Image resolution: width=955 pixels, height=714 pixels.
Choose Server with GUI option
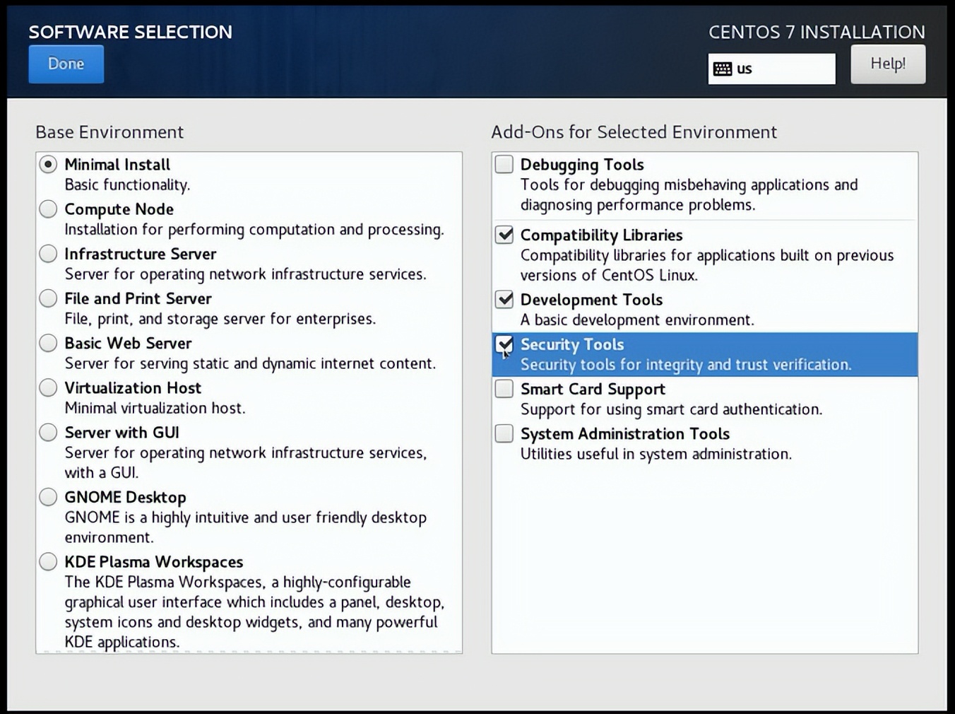[48, 432]
